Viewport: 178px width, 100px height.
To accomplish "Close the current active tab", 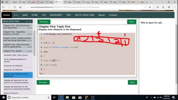I will click(61, 2).
